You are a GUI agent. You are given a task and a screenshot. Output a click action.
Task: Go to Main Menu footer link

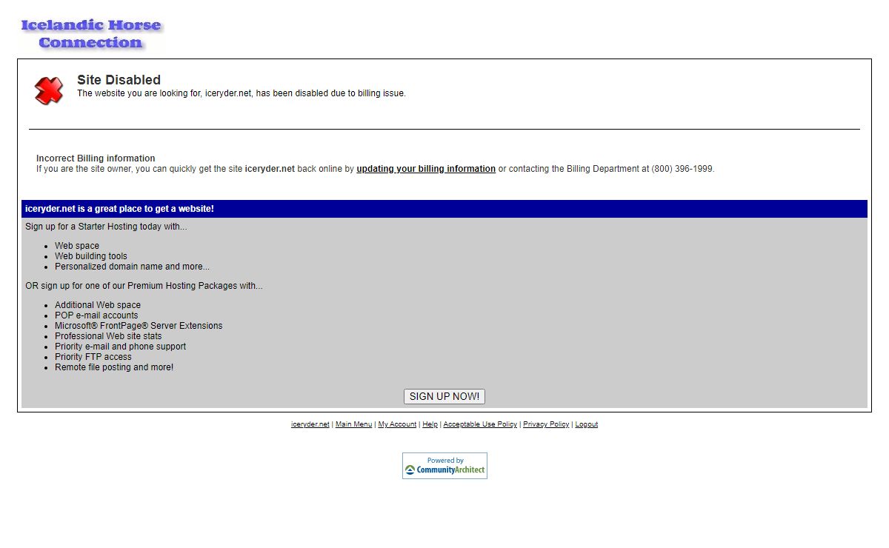point(353,424)
